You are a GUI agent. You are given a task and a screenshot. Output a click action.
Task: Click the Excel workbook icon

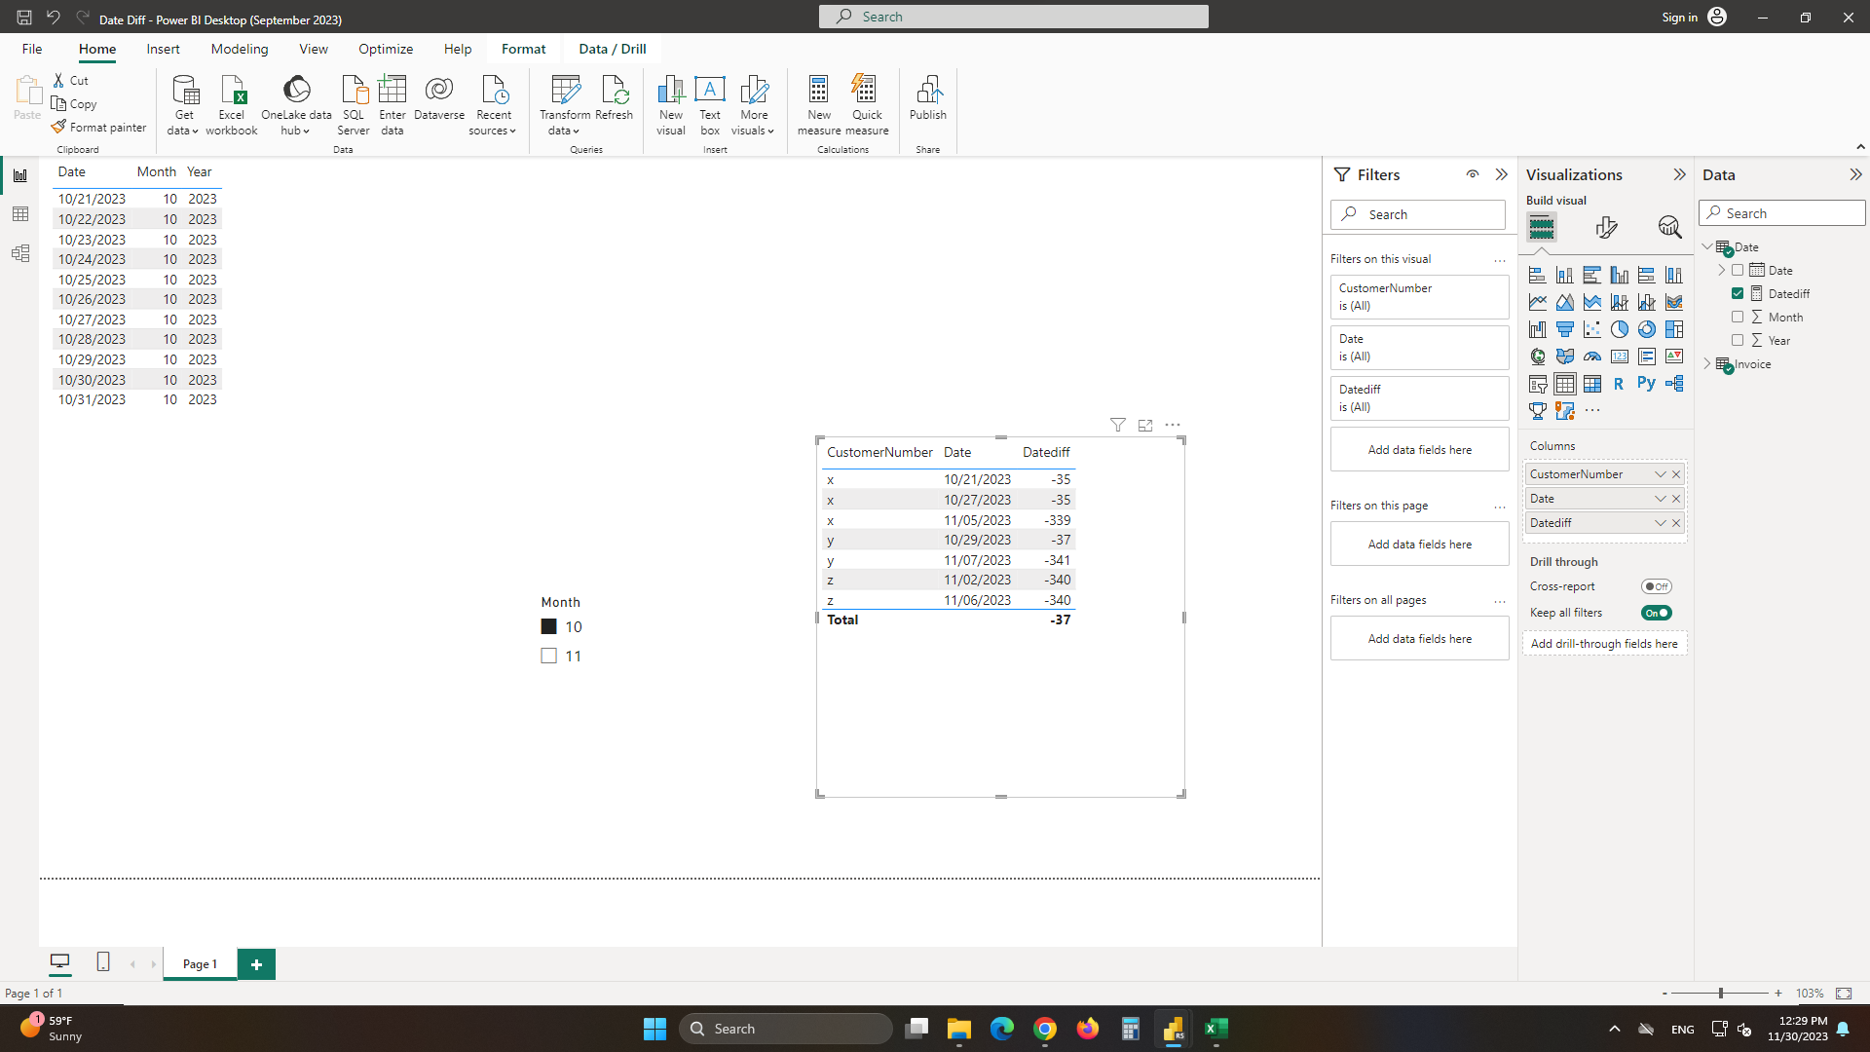tap(232, 90)
